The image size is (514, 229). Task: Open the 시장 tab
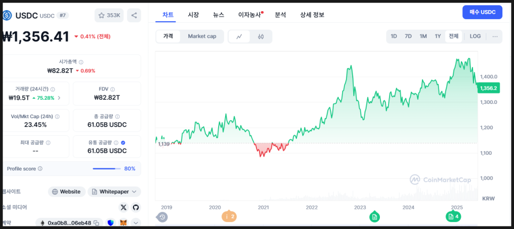pos(193,14)
